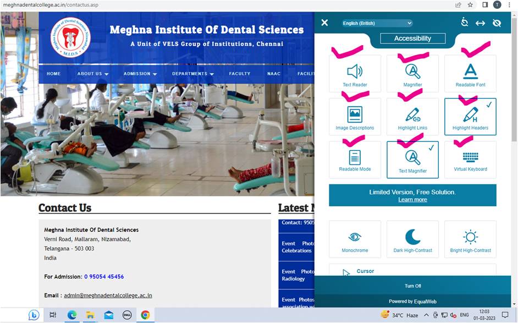Image resolution: width=518 pixels, height=323 pixels.
Task: Click the Contact Us heading
Action: [x=65, y=207]
